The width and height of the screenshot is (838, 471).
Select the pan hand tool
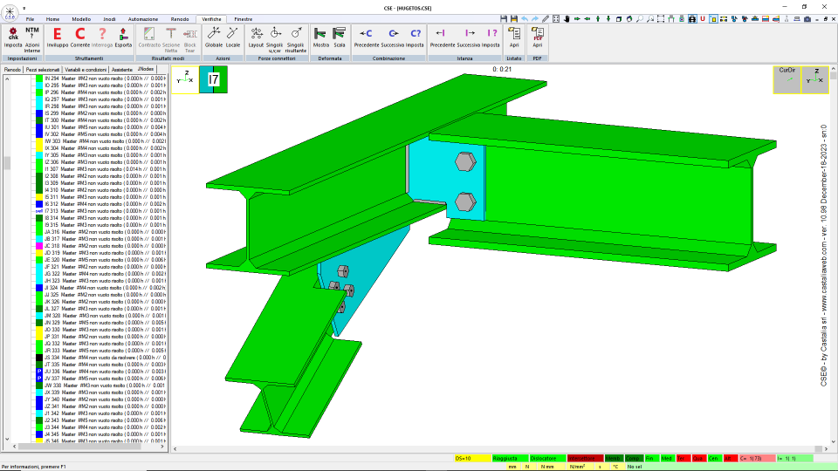click(x=567, y=18)
